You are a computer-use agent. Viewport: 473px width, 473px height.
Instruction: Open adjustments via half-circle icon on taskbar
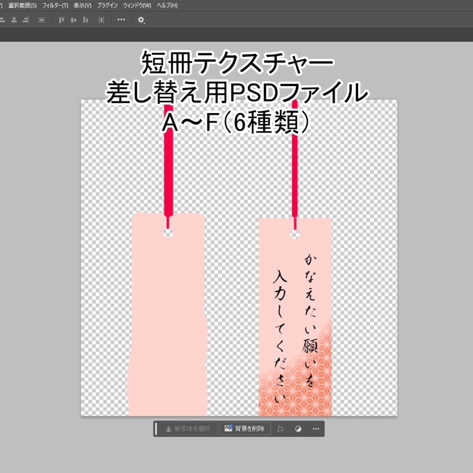[x=297, y=429]
